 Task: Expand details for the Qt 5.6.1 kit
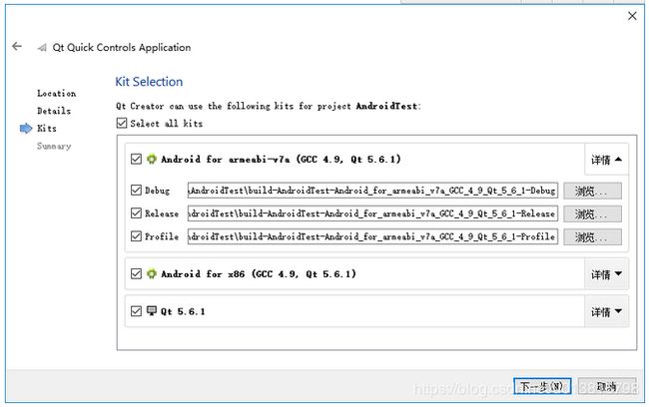pos(606,311)
